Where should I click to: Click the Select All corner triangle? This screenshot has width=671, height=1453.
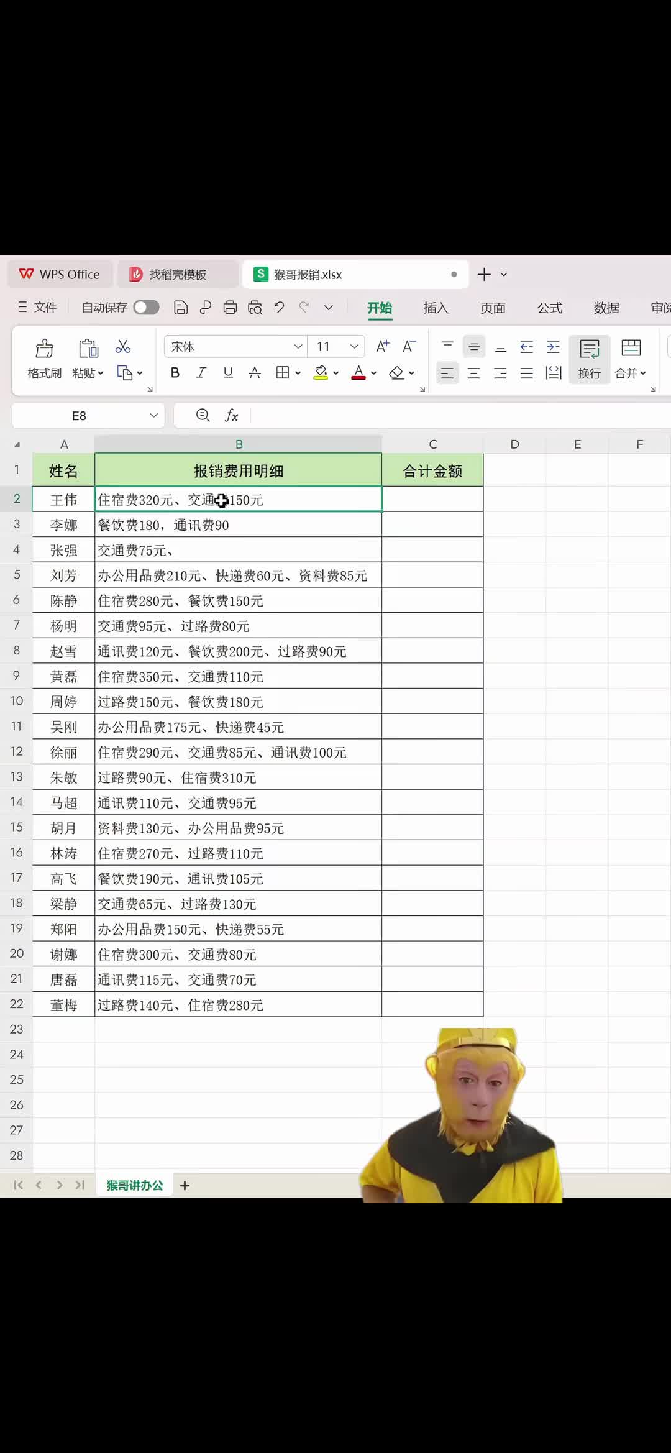(x=17, y=444)
